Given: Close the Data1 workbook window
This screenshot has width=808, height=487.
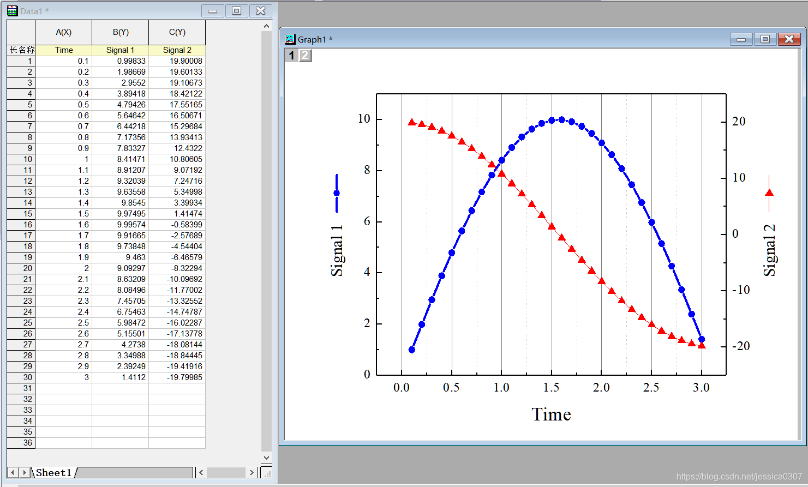Looking at the screenshot, I should [x=261, y=11].
